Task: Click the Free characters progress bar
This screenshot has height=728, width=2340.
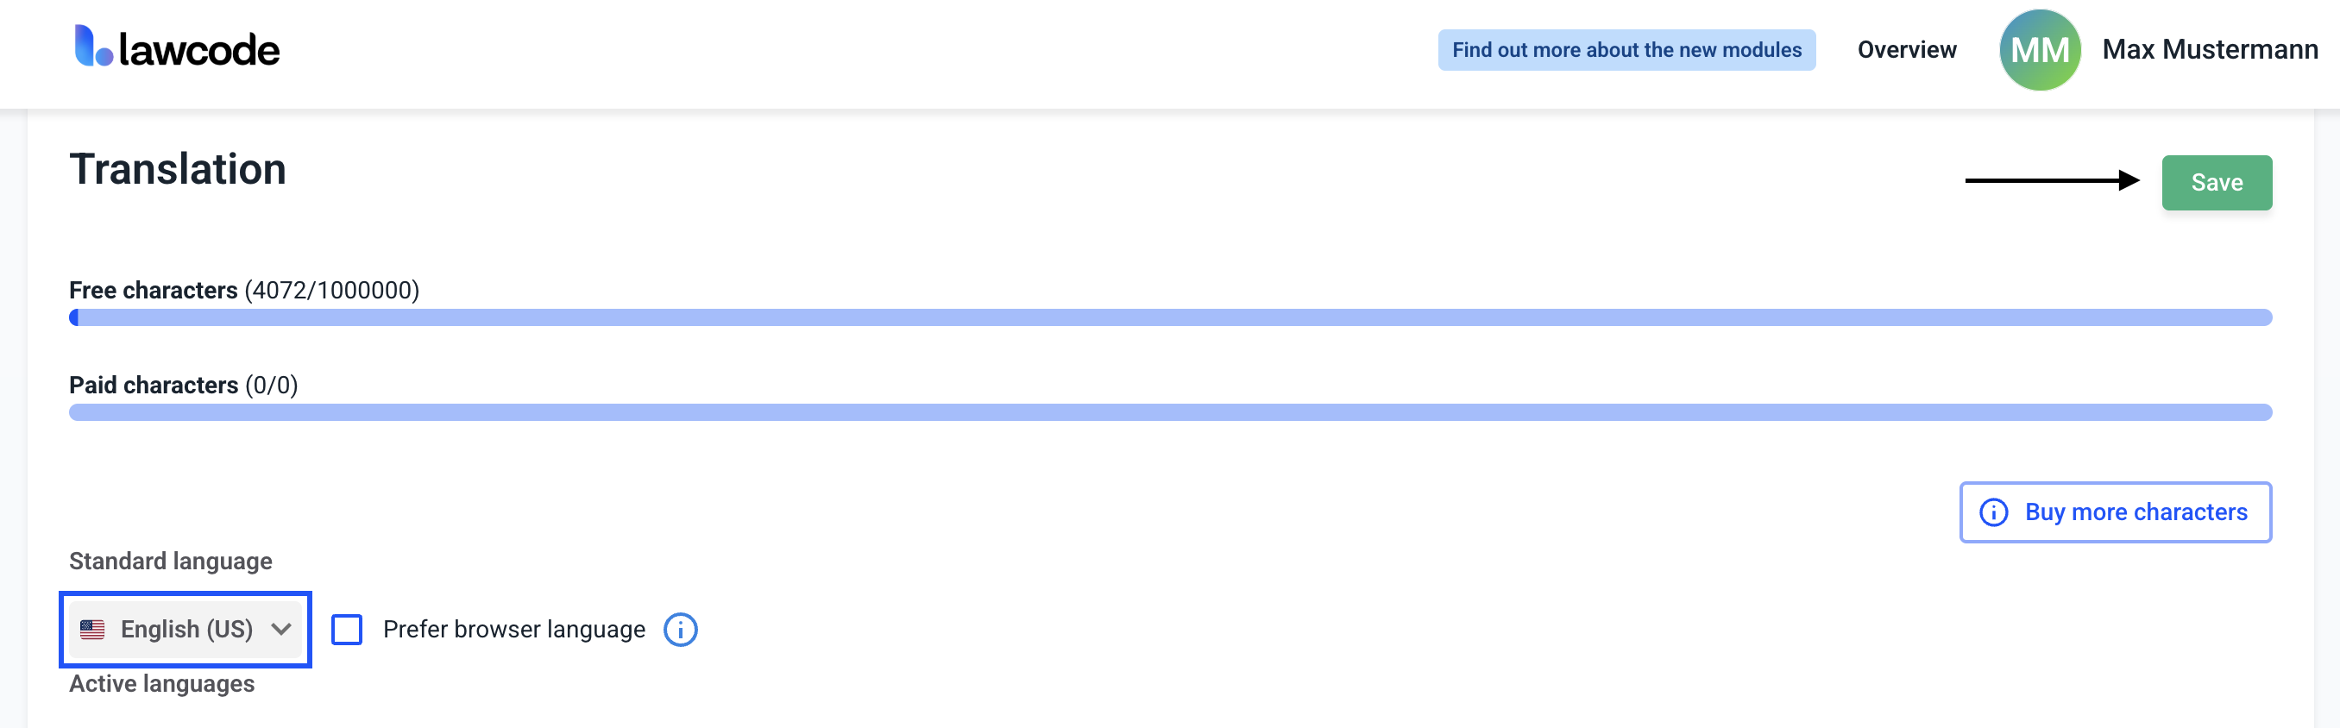Action: pos(1170,317)
